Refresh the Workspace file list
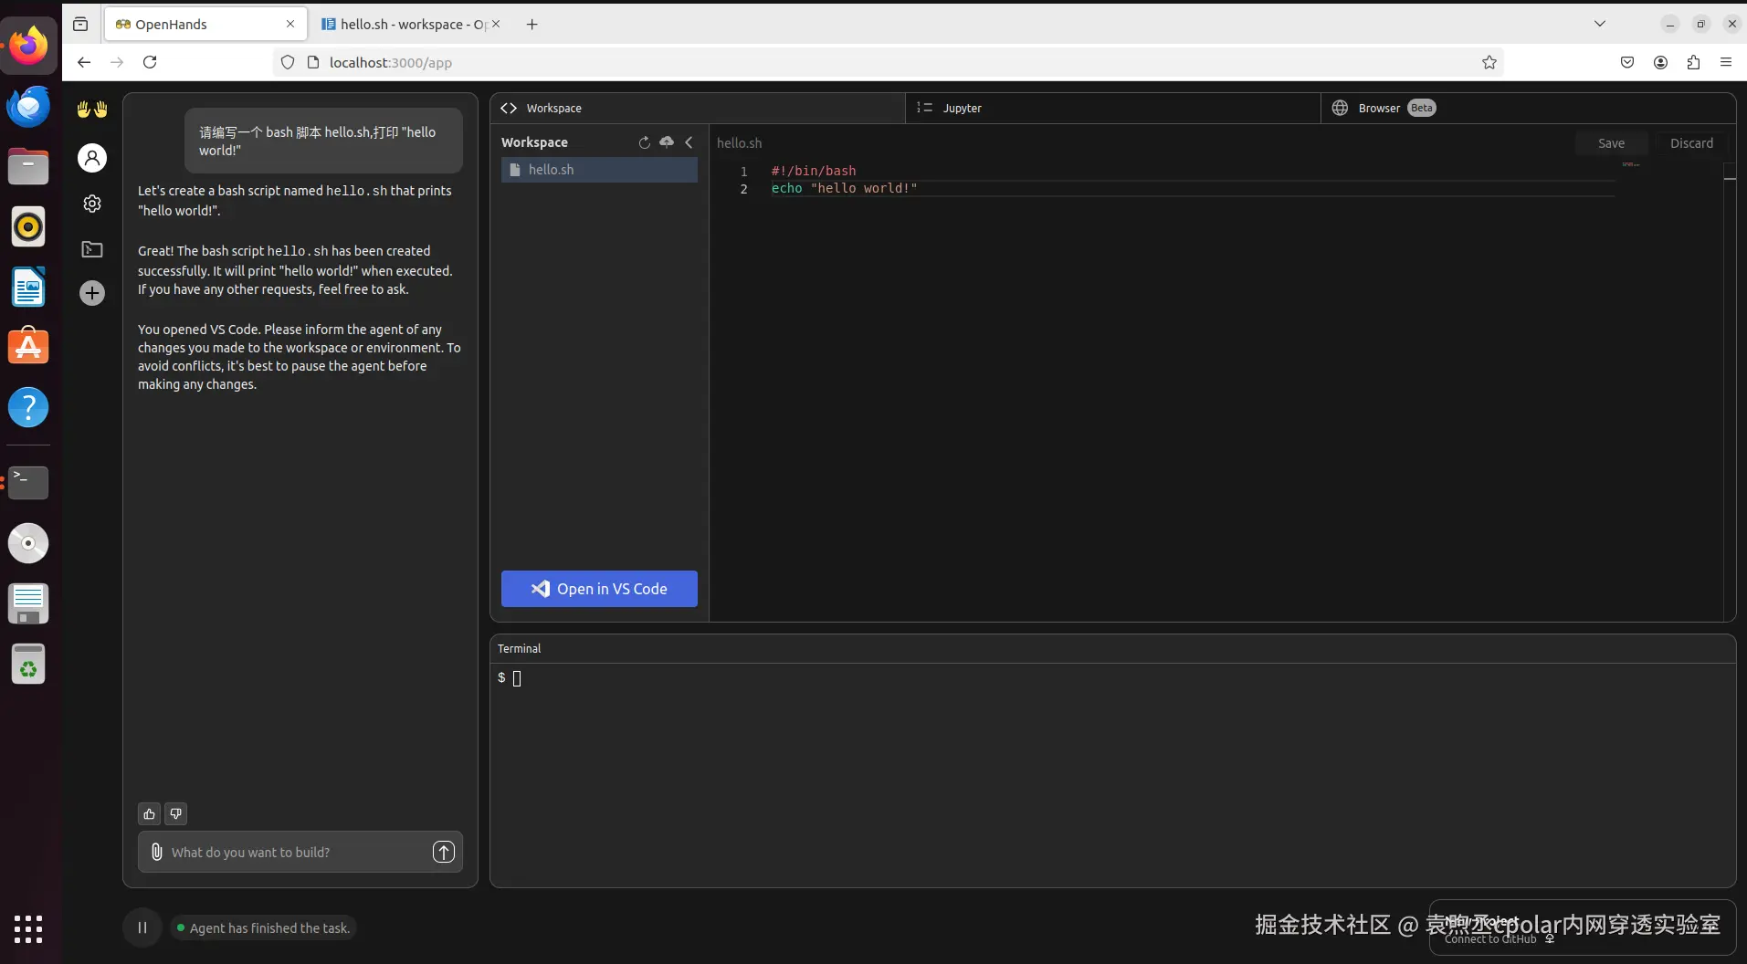This screenshot has height=964, width=1747. pyautogui.click(x=644, y=142)
